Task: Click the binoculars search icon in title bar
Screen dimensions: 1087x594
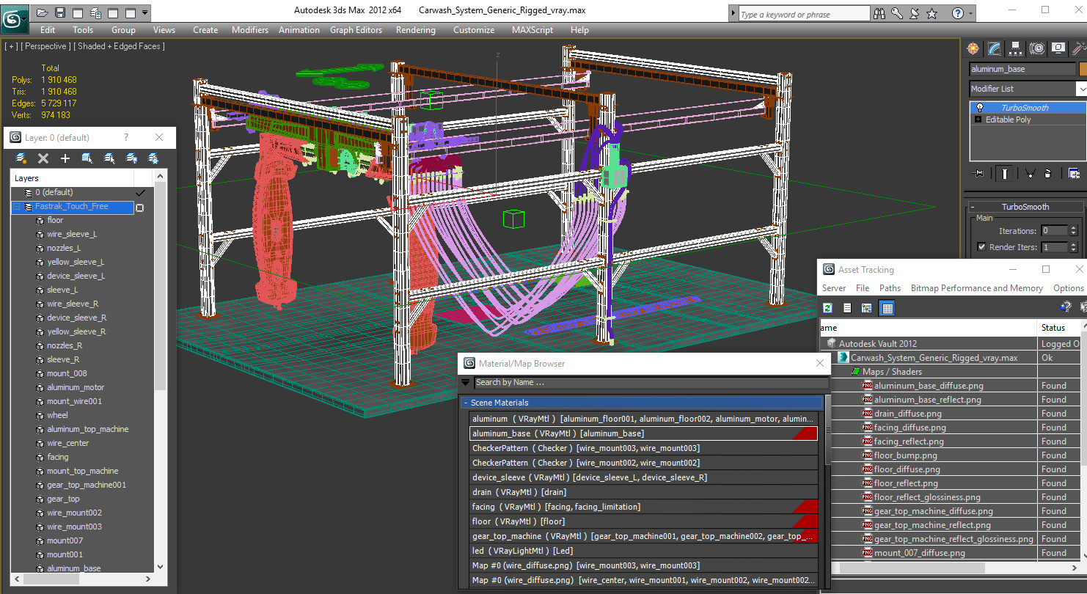Action: (x=881, y=13)
